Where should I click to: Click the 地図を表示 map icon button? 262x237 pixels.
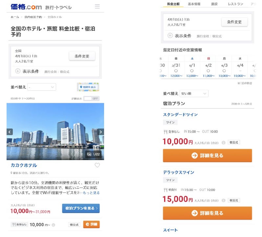click(88, 87)
